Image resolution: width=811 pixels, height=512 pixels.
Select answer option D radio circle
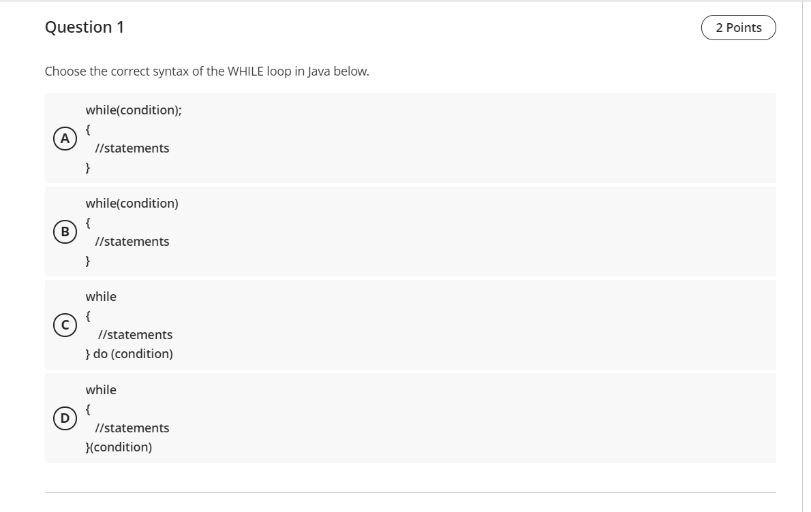[65, 418]
